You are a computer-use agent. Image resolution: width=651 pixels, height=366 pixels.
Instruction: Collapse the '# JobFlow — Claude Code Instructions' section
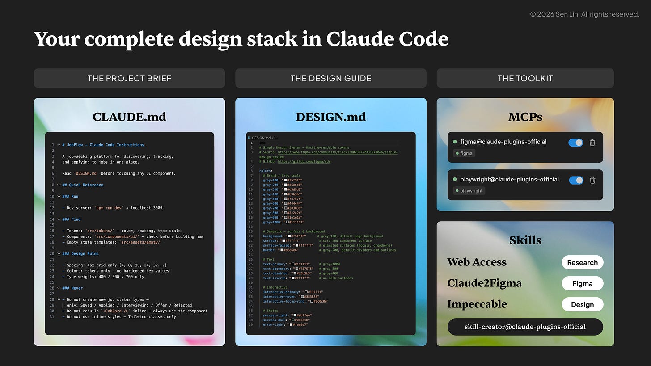pyautogui.click(x=59, y=145)
